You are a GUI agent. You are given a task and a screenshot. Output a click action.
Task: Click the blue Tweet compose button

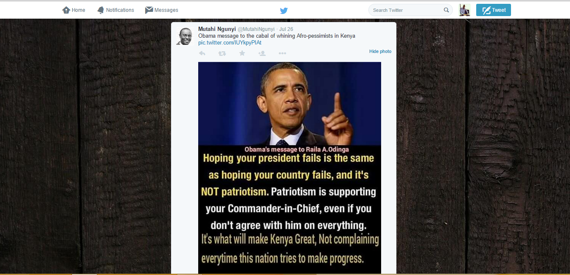494,10
